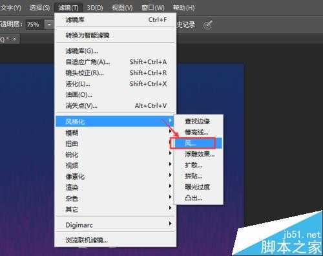Expand the 扭曲 submenu
Viewport: 323px width, 256px height.
[x=114, y=144]
